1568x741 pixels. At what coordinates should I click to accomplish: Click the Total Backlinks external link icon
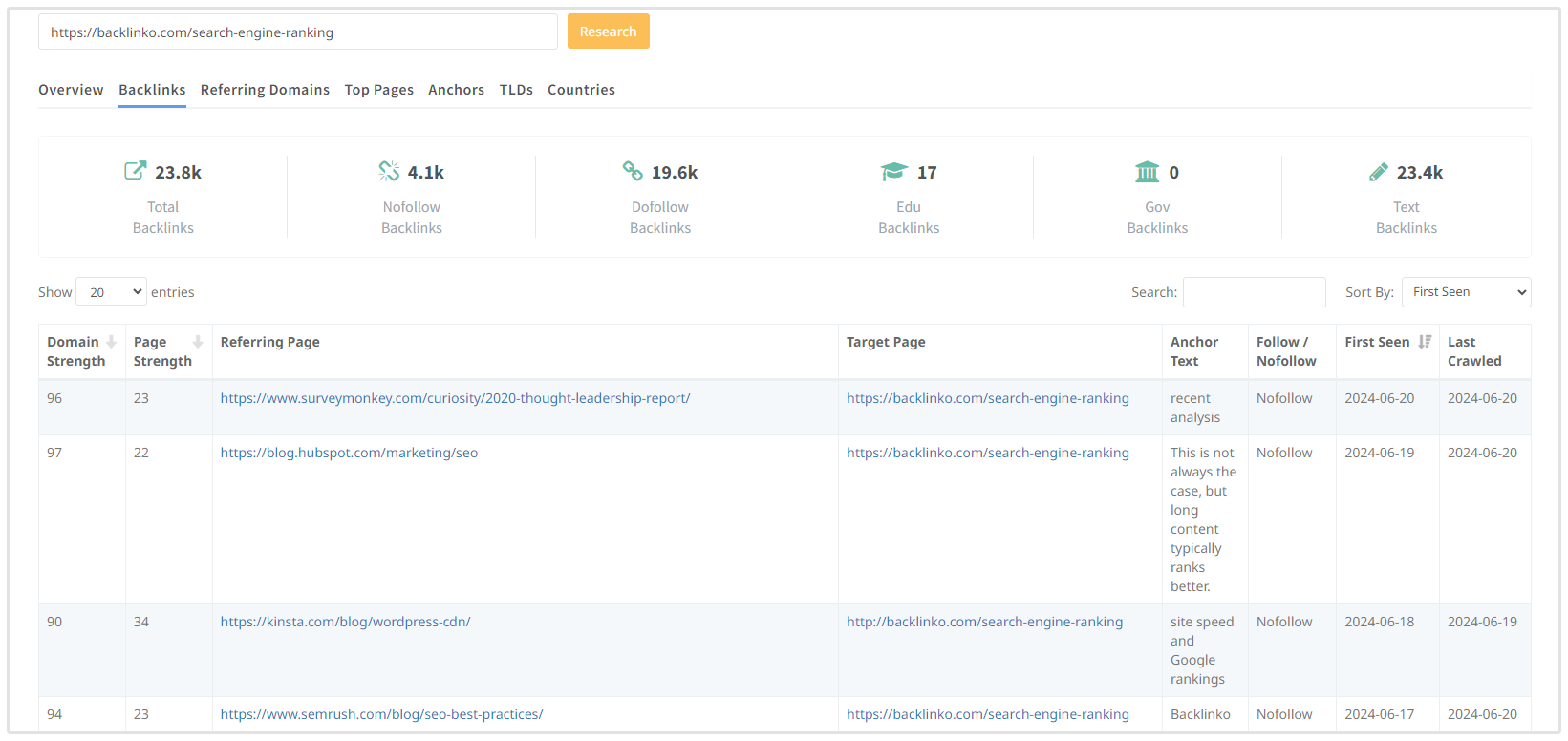pos(135,171)
